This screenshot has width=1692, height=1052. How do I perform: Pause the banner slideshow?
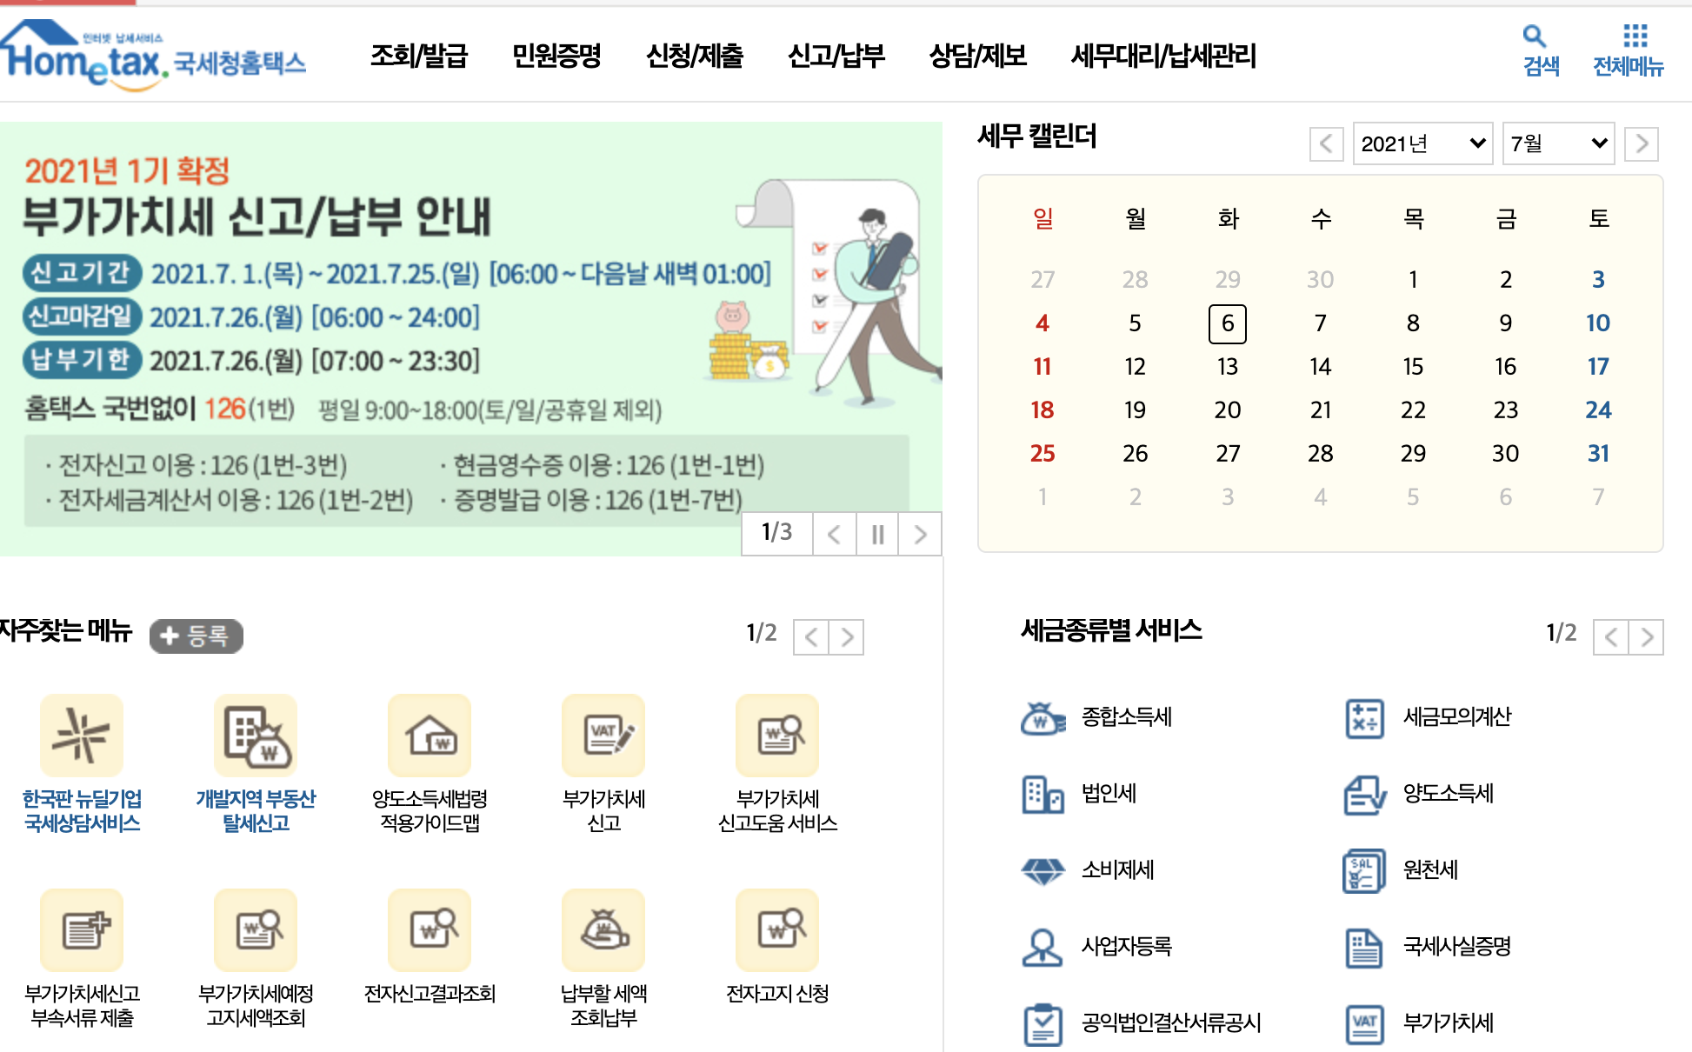coord(877,534)
